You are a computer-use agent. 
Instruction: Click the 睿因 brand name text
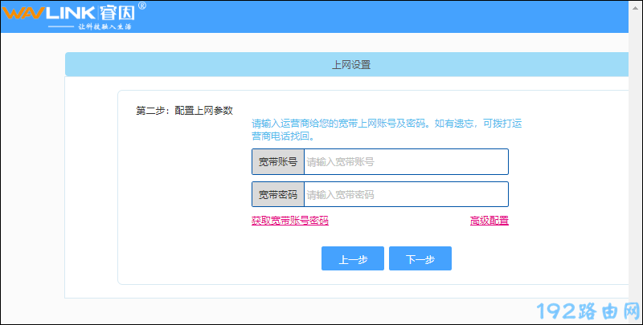119,13
